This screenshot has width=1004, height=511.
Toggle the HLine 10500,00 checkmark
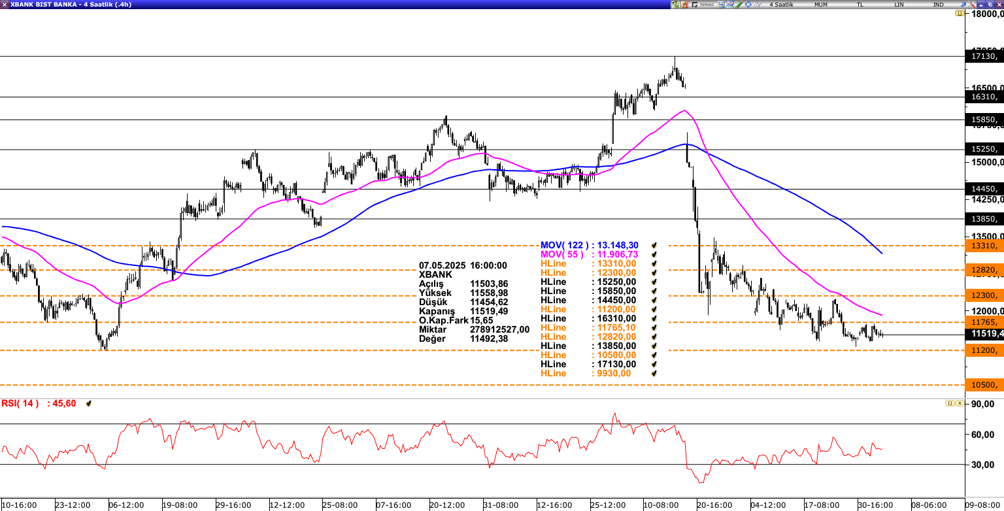coord(654,355)
